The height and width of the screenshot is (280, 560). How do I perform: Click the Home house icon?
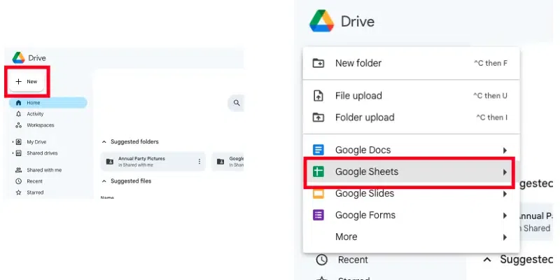click(x=19, y=103)
